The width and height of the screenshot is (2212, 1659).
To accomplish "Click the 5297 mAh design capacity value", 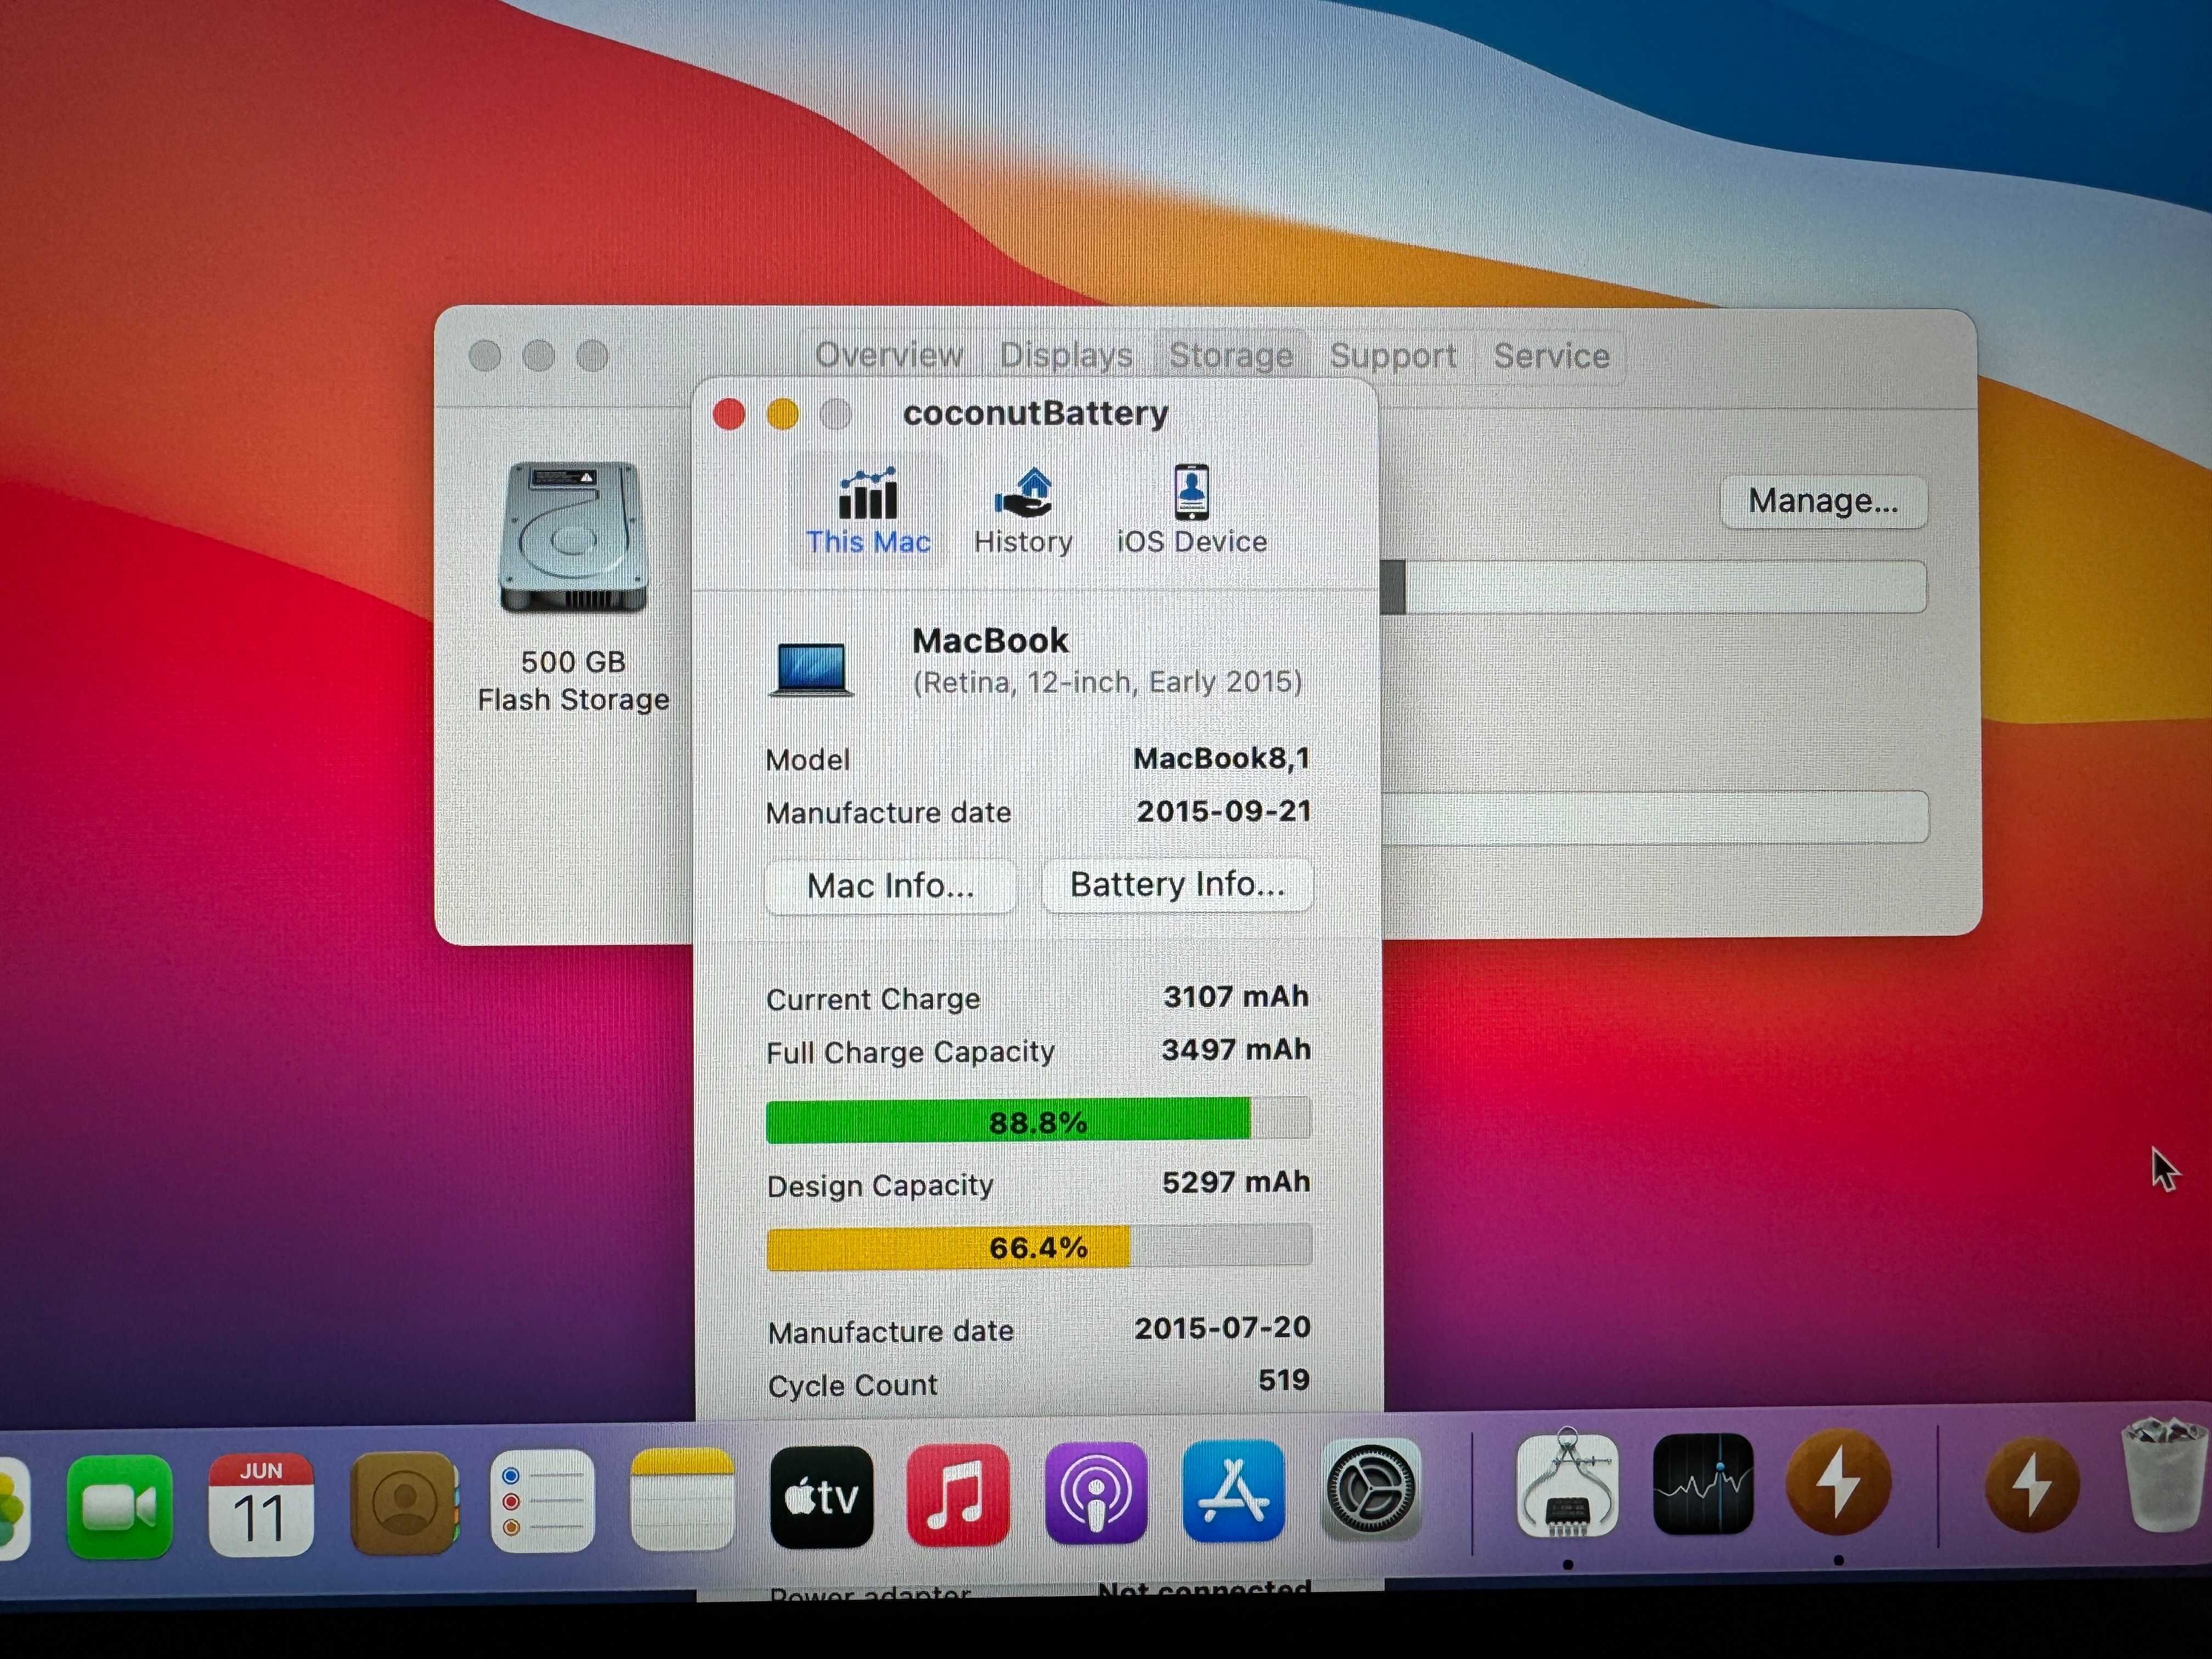I will point(1236,1182).
